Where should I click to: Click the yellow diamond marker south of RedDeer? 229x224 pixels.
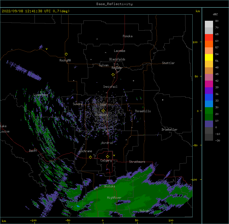point(113,75)
